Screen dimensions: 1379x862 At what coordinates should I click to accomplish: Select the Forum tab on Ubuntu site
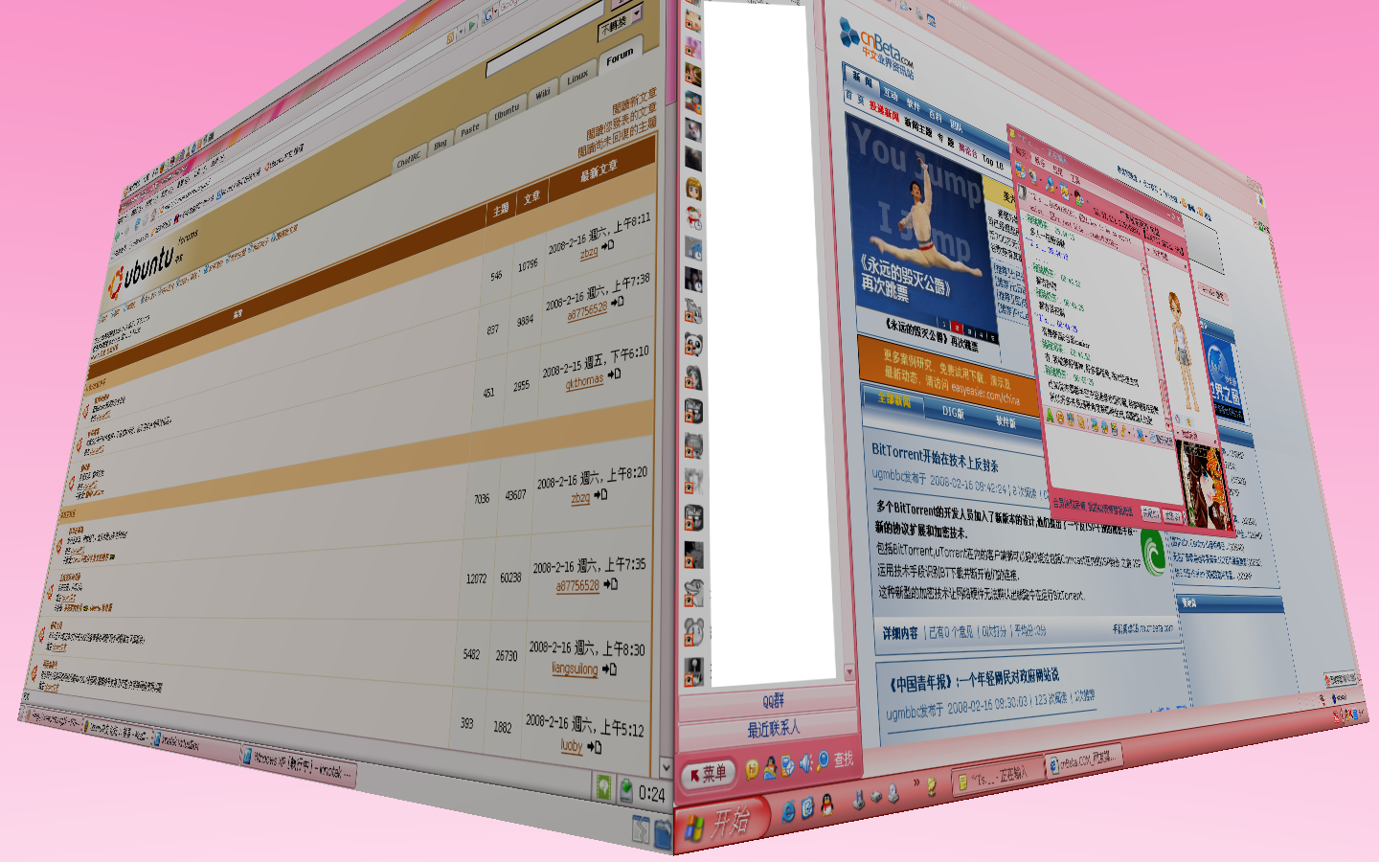click(x=620, y=57)
